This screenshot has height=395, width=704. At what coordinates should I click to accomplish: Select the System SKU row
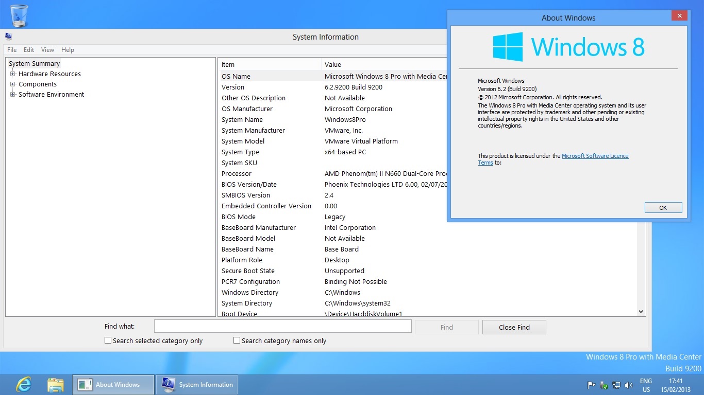332,163
